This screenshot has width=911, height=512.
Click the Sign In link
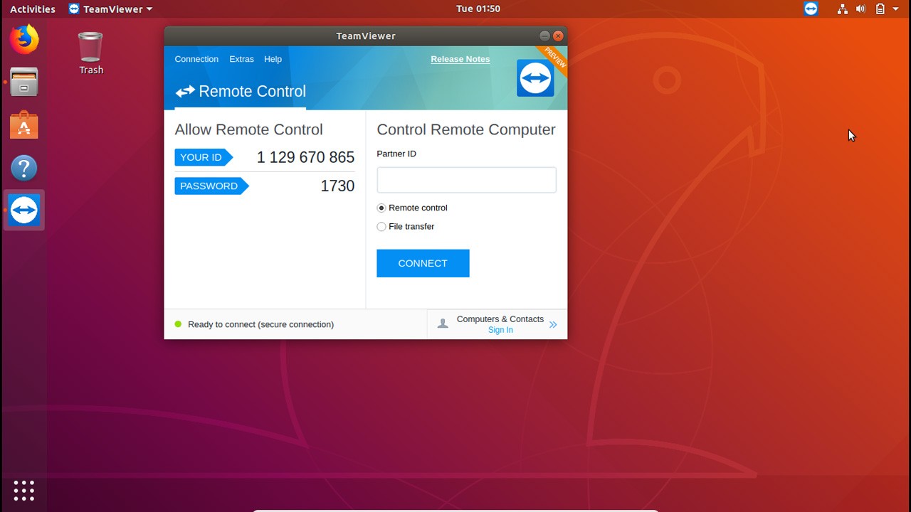500,330
